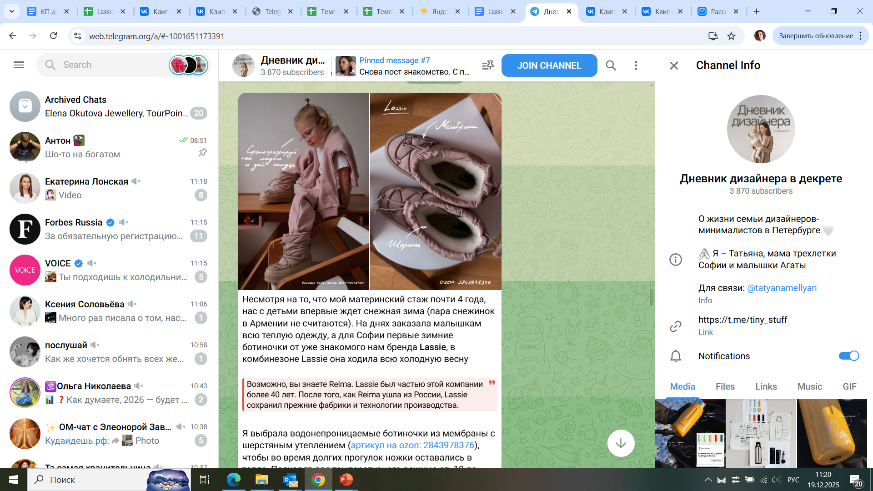The height and width of the screenshot is (491, 873).
Task: Open the pinned messages list icon
Action: point(487,65)
